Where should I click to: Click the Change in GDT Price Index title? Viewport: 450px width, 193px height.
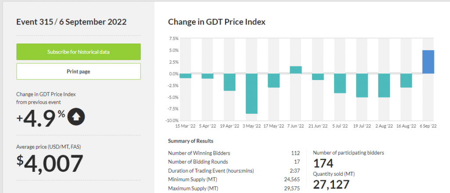click(x=217, y=22)
